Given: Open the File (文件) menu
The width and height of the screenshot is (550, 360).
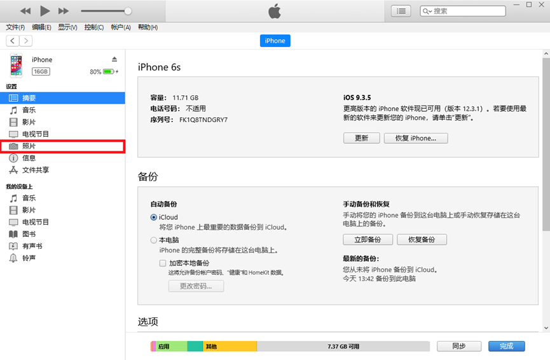Looking at the screenshot, I should [x=15, y=27].
